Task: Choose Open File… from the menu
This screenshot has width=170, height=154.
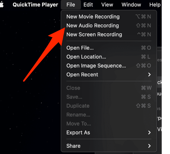Action: (x=80, y=48)
